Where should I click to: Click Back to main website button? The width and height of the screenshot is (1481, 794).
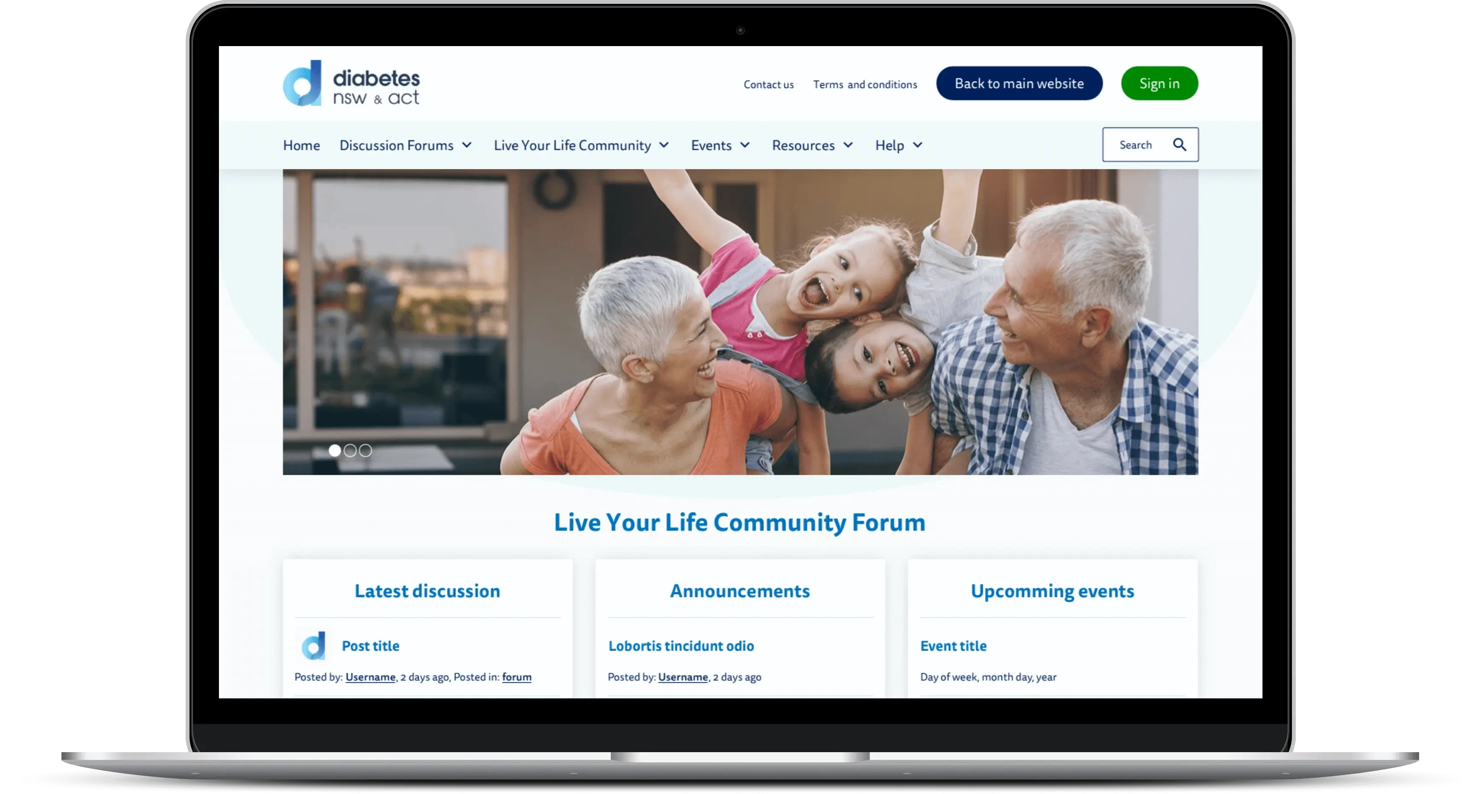[x=1019, y=83]
